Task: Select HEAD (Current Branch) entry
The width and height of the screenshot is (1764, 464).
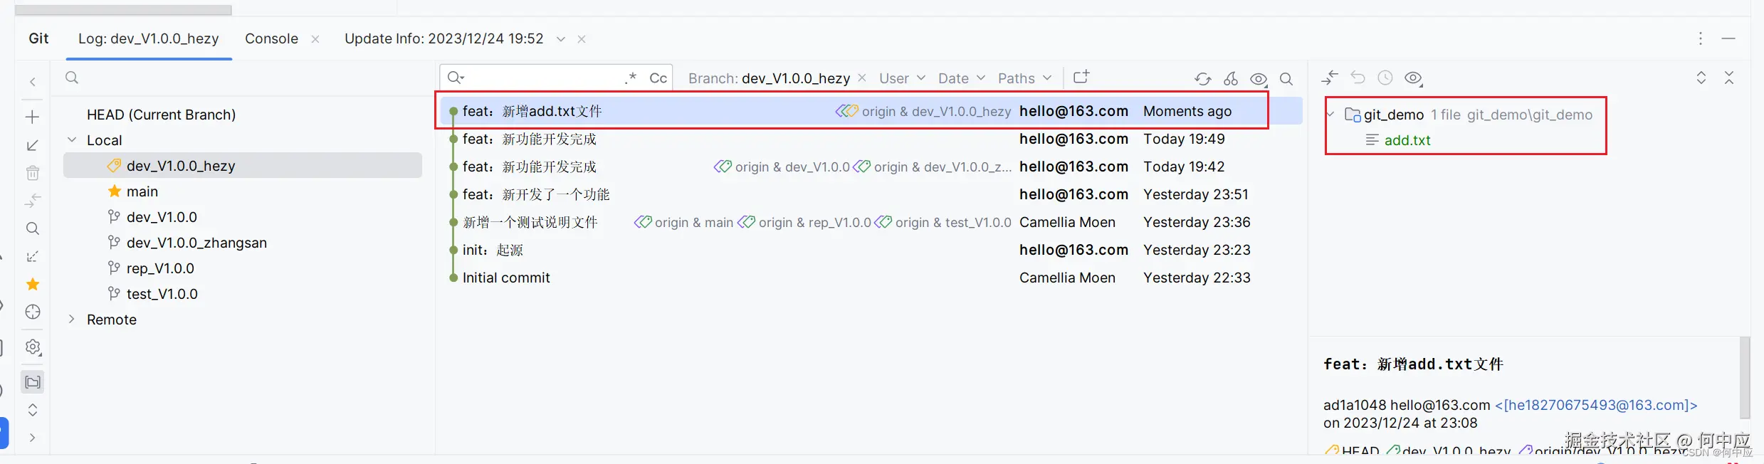Action: tap(161, 115)
